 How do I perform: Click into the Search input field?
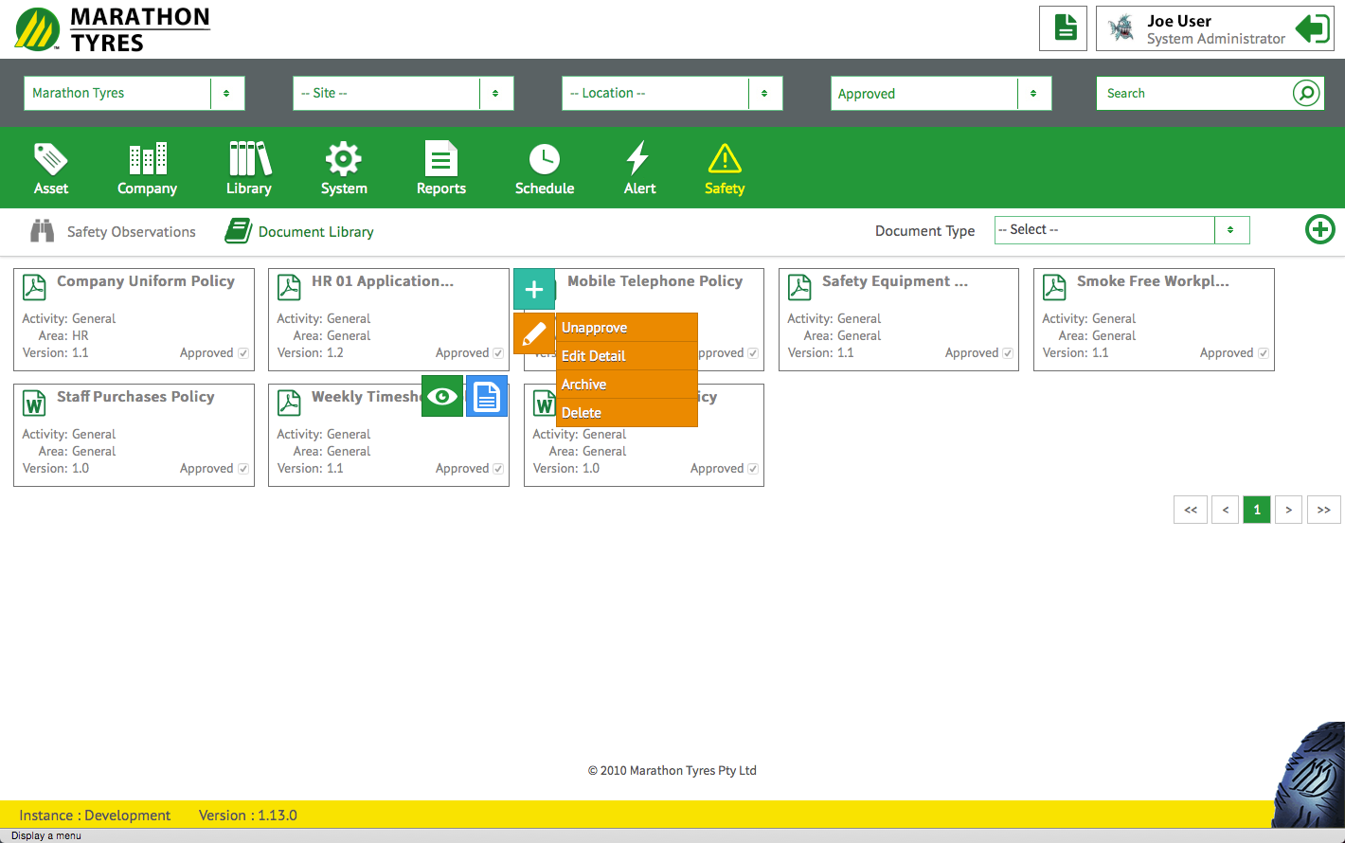click(1192, 93)
